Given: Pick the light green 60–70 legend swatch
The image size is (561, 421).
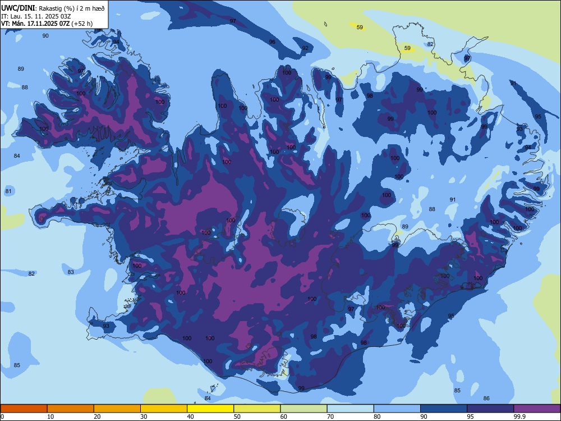Looking at the screenshot, I should [x=304, y=409].
